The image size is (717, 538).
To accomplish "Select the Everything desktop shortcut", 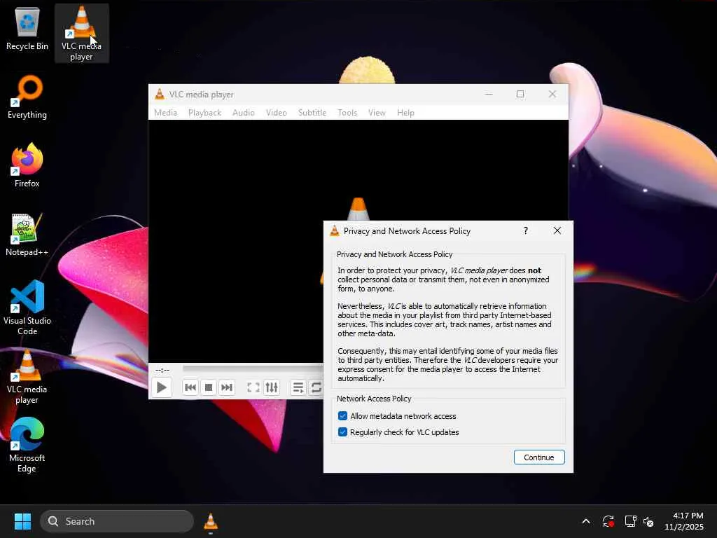I will (27, 97).
